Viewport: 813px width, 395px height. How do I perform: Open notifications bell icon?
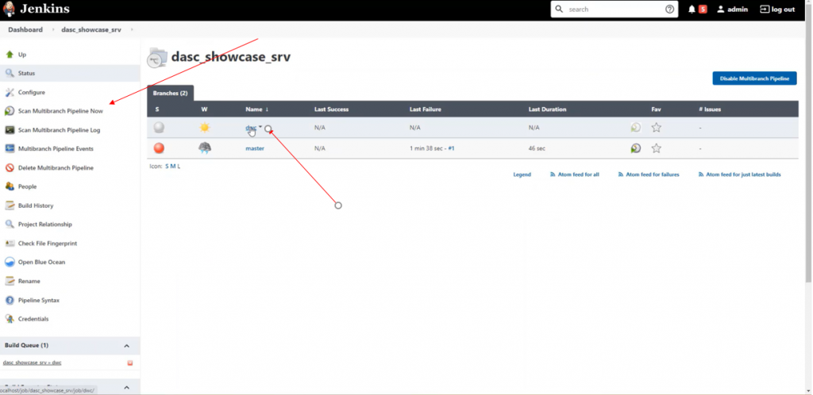point(692,10)
